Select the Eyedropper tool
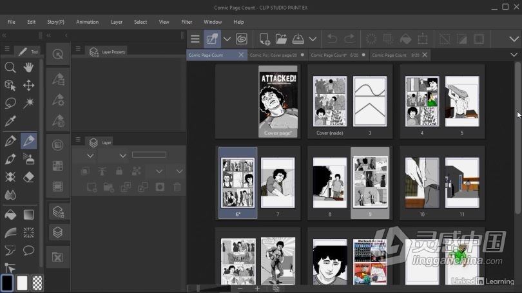522x293 pixels. pyautogui.click(x=10, y=121)
